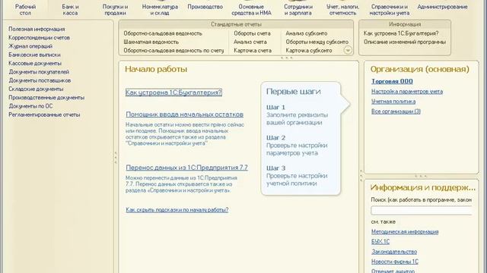Open Корреспонденции счетов
This screenshot has width=487, height=273.
(39, 38)
